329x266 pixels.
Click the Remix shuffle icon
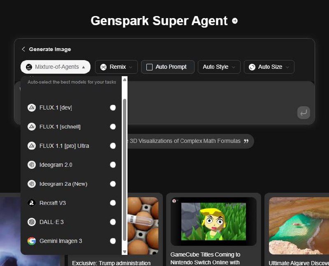pyautogui.click(x=104, y=67)
